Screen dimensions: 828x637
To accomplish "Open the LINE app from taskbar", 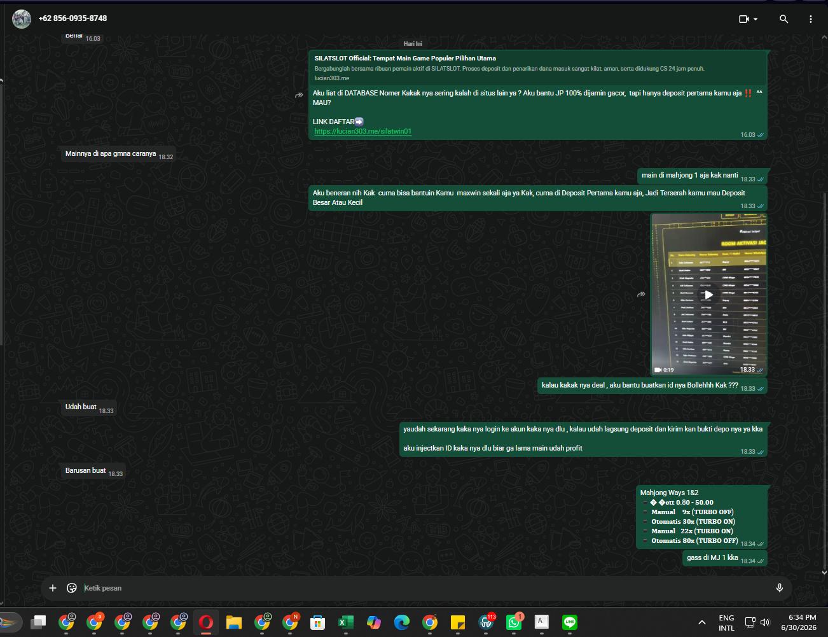I will [570, 622].
